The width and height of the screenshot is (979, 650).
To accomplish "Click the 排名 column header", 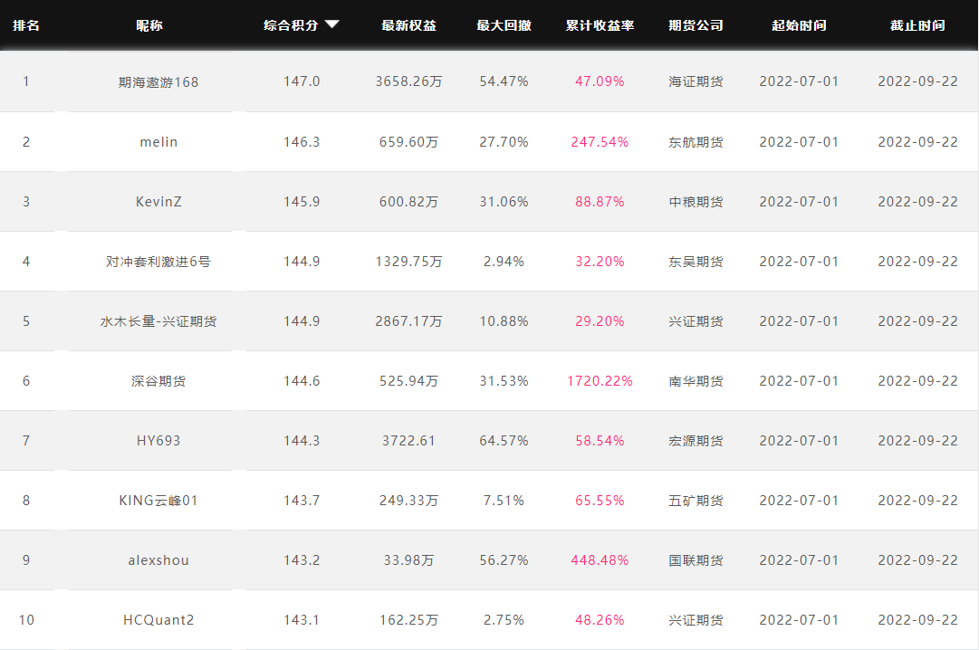I will coord(26,25).
